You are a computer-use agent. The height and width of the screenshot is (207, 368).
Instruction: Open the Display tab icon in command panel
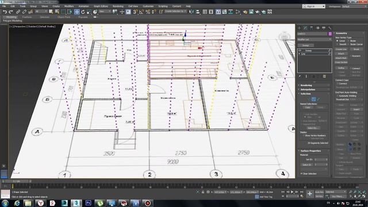(324, 28)
